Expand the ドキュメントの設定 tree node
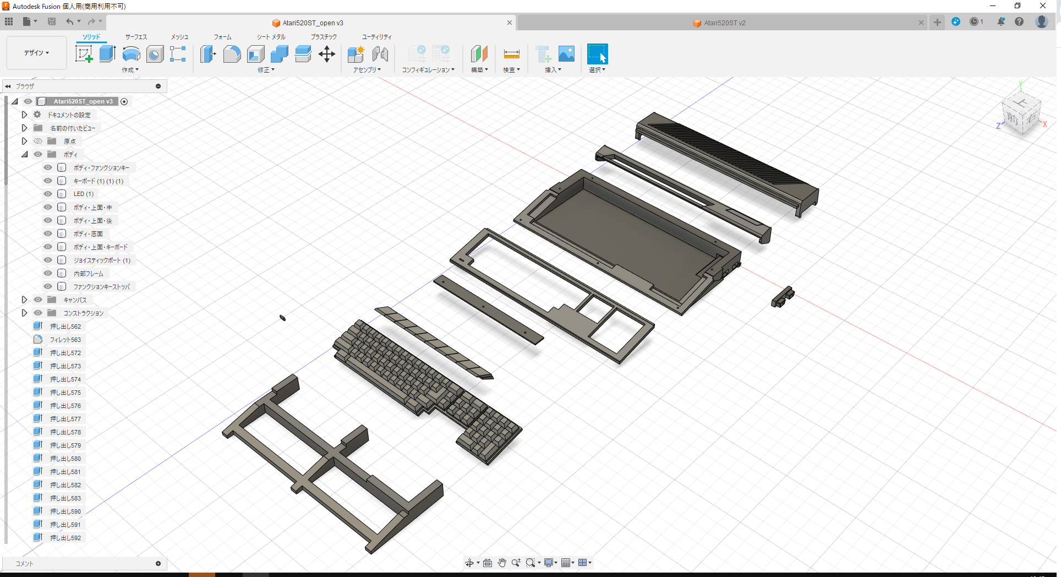The height and width of the screenshot is (577, 1061). 24,114
